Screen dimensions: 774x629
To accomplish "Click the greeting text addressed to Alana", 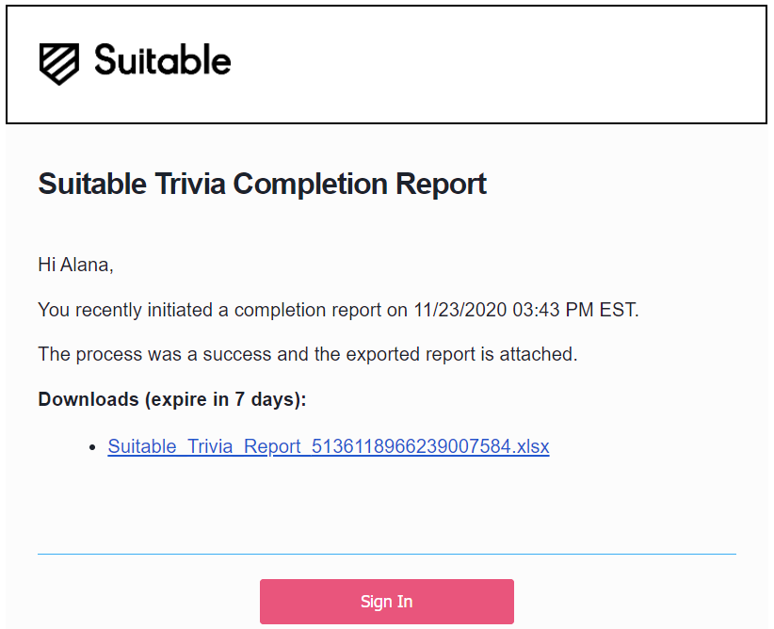I will [75, 265].
